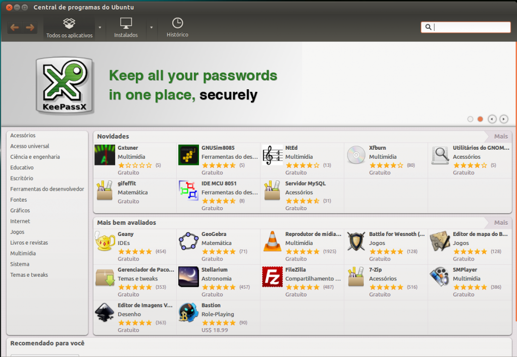The width and height of the screenshot is (517, 357).
Task: Open the IDE MCU 8051 icon
Action: (x=189, y=190)
